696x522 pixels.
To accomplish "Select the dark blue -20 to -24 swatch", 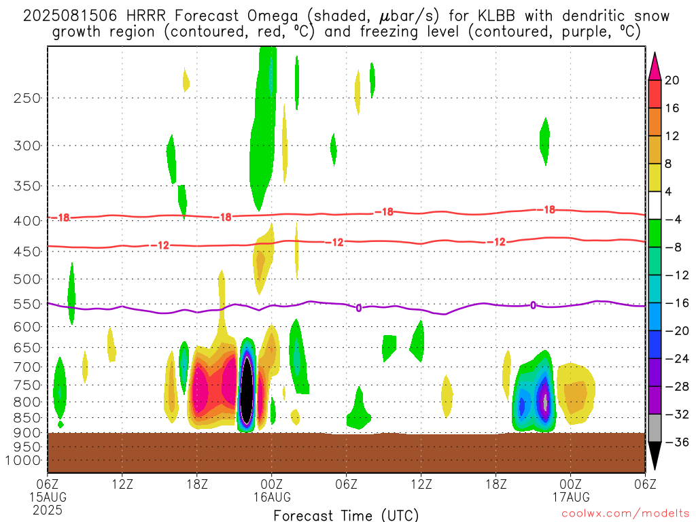I will [x=655, y=345].
